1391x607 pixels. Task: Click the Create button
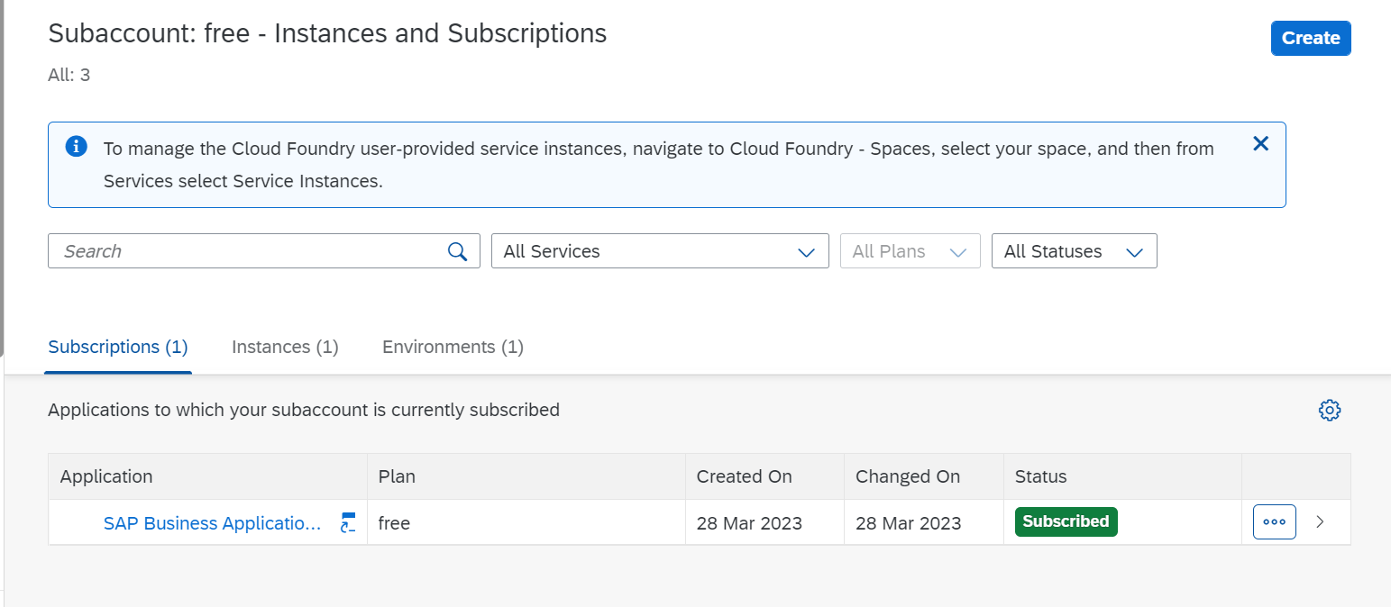(1310, 38)
